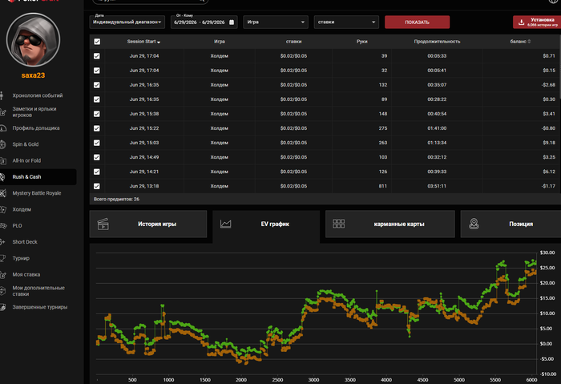Viewport: 561px width, 384px height.
Task: Click the Продолжительность column header
Action: tap(437, 42)
